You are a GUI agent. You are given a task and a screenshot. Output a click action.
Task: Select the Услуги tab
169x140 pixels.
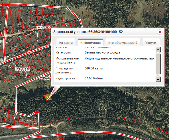(x=150, y=43)
